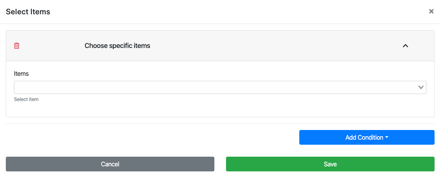The height and width of the screenshot is (183, 440).
Task: Click inside the Items selection field
Action: coord(213,87)
